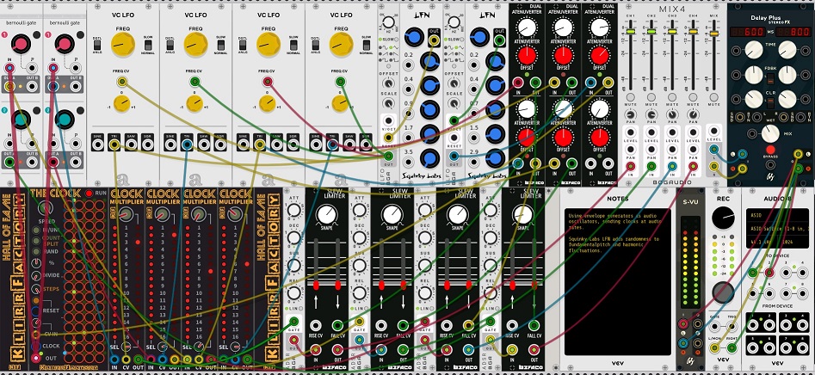Image resolution: width=815 pixels, height=375 pixels.
Task: Click the CH1 PAN knob on MIX4
Action: 631,114
